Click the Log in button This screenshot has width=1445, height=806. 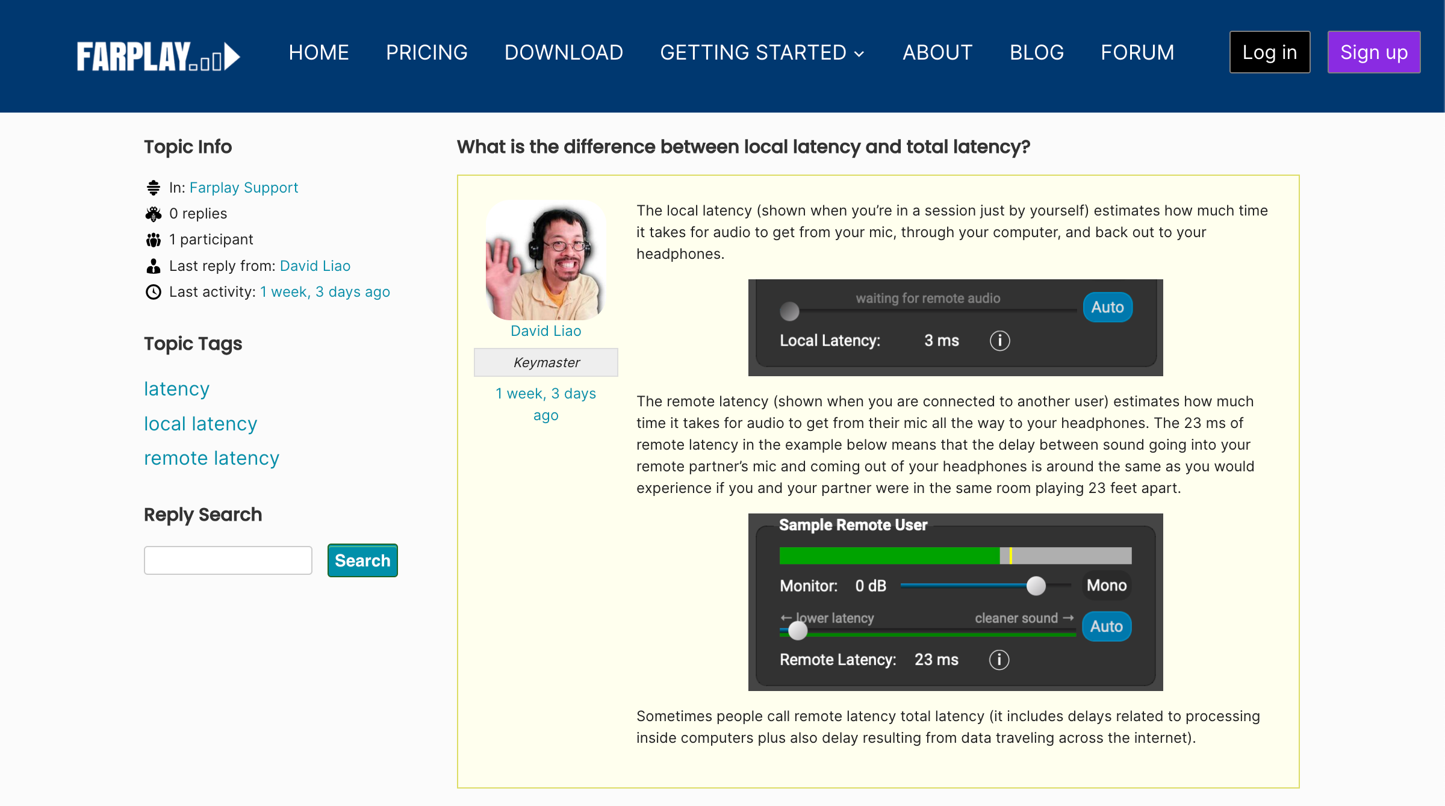coord(1270,52)
